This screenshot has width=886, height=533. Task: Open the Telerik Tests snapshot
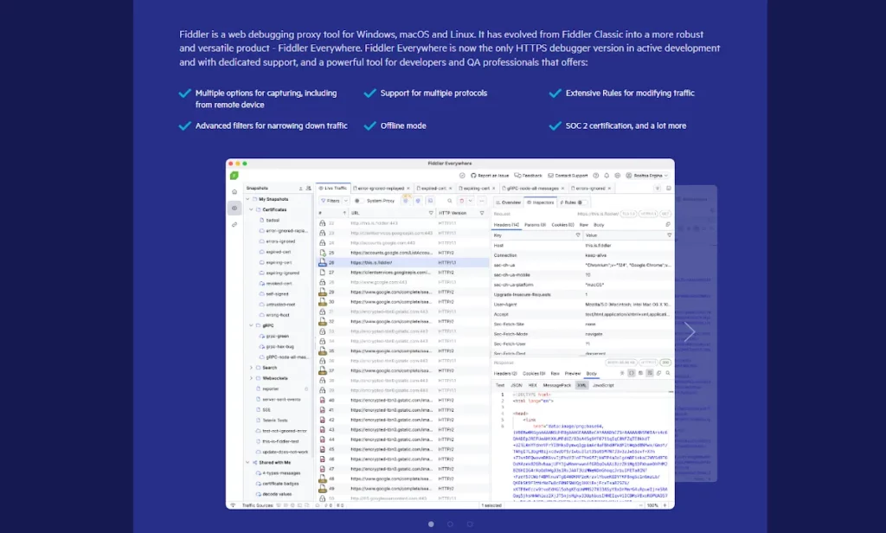pos(275,421)
